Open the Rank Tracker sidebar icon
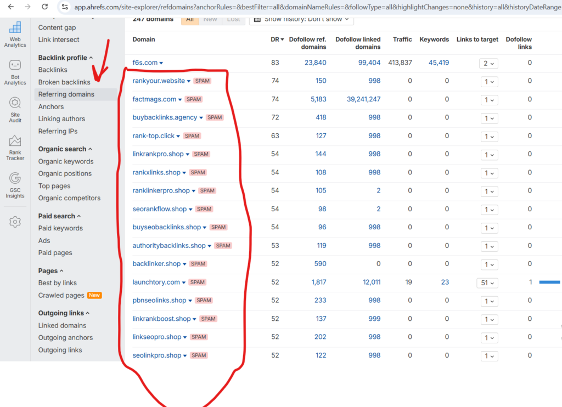The image size is (562, 407). coord(15,148)
